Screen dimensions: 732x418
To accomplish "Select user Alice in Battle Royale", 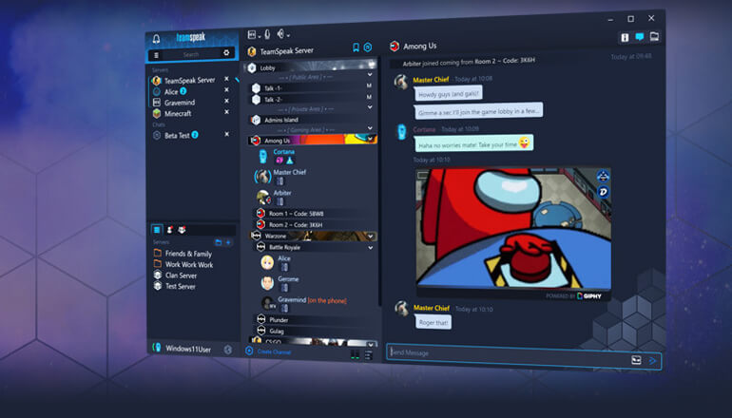I will tap(284, 258).
